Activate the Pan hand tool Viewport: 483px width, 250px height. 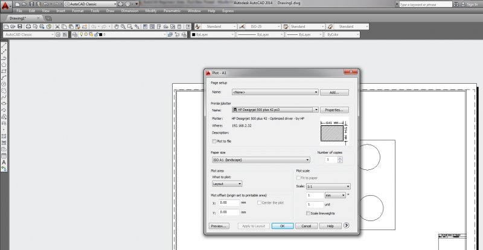[117, 27]
